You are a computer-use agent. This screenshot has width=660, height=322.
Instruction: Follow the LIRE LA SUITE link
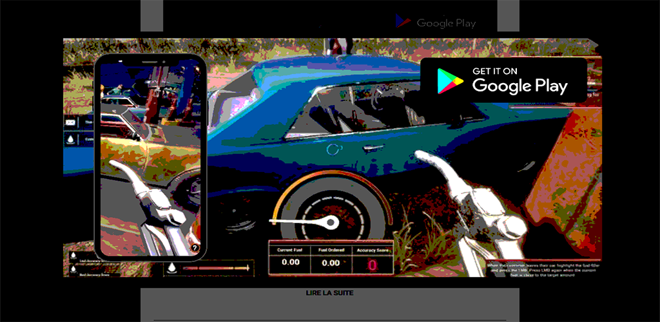329,293
